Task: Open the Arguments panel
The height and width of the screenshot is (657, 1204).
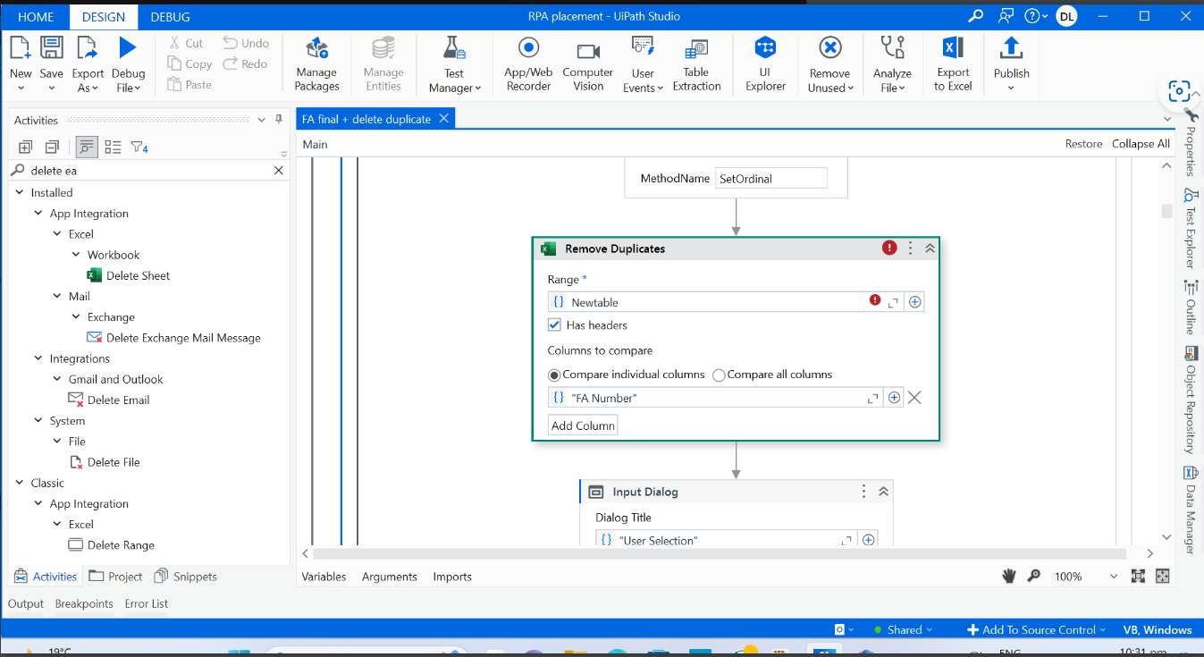Action: pos(390,577)
